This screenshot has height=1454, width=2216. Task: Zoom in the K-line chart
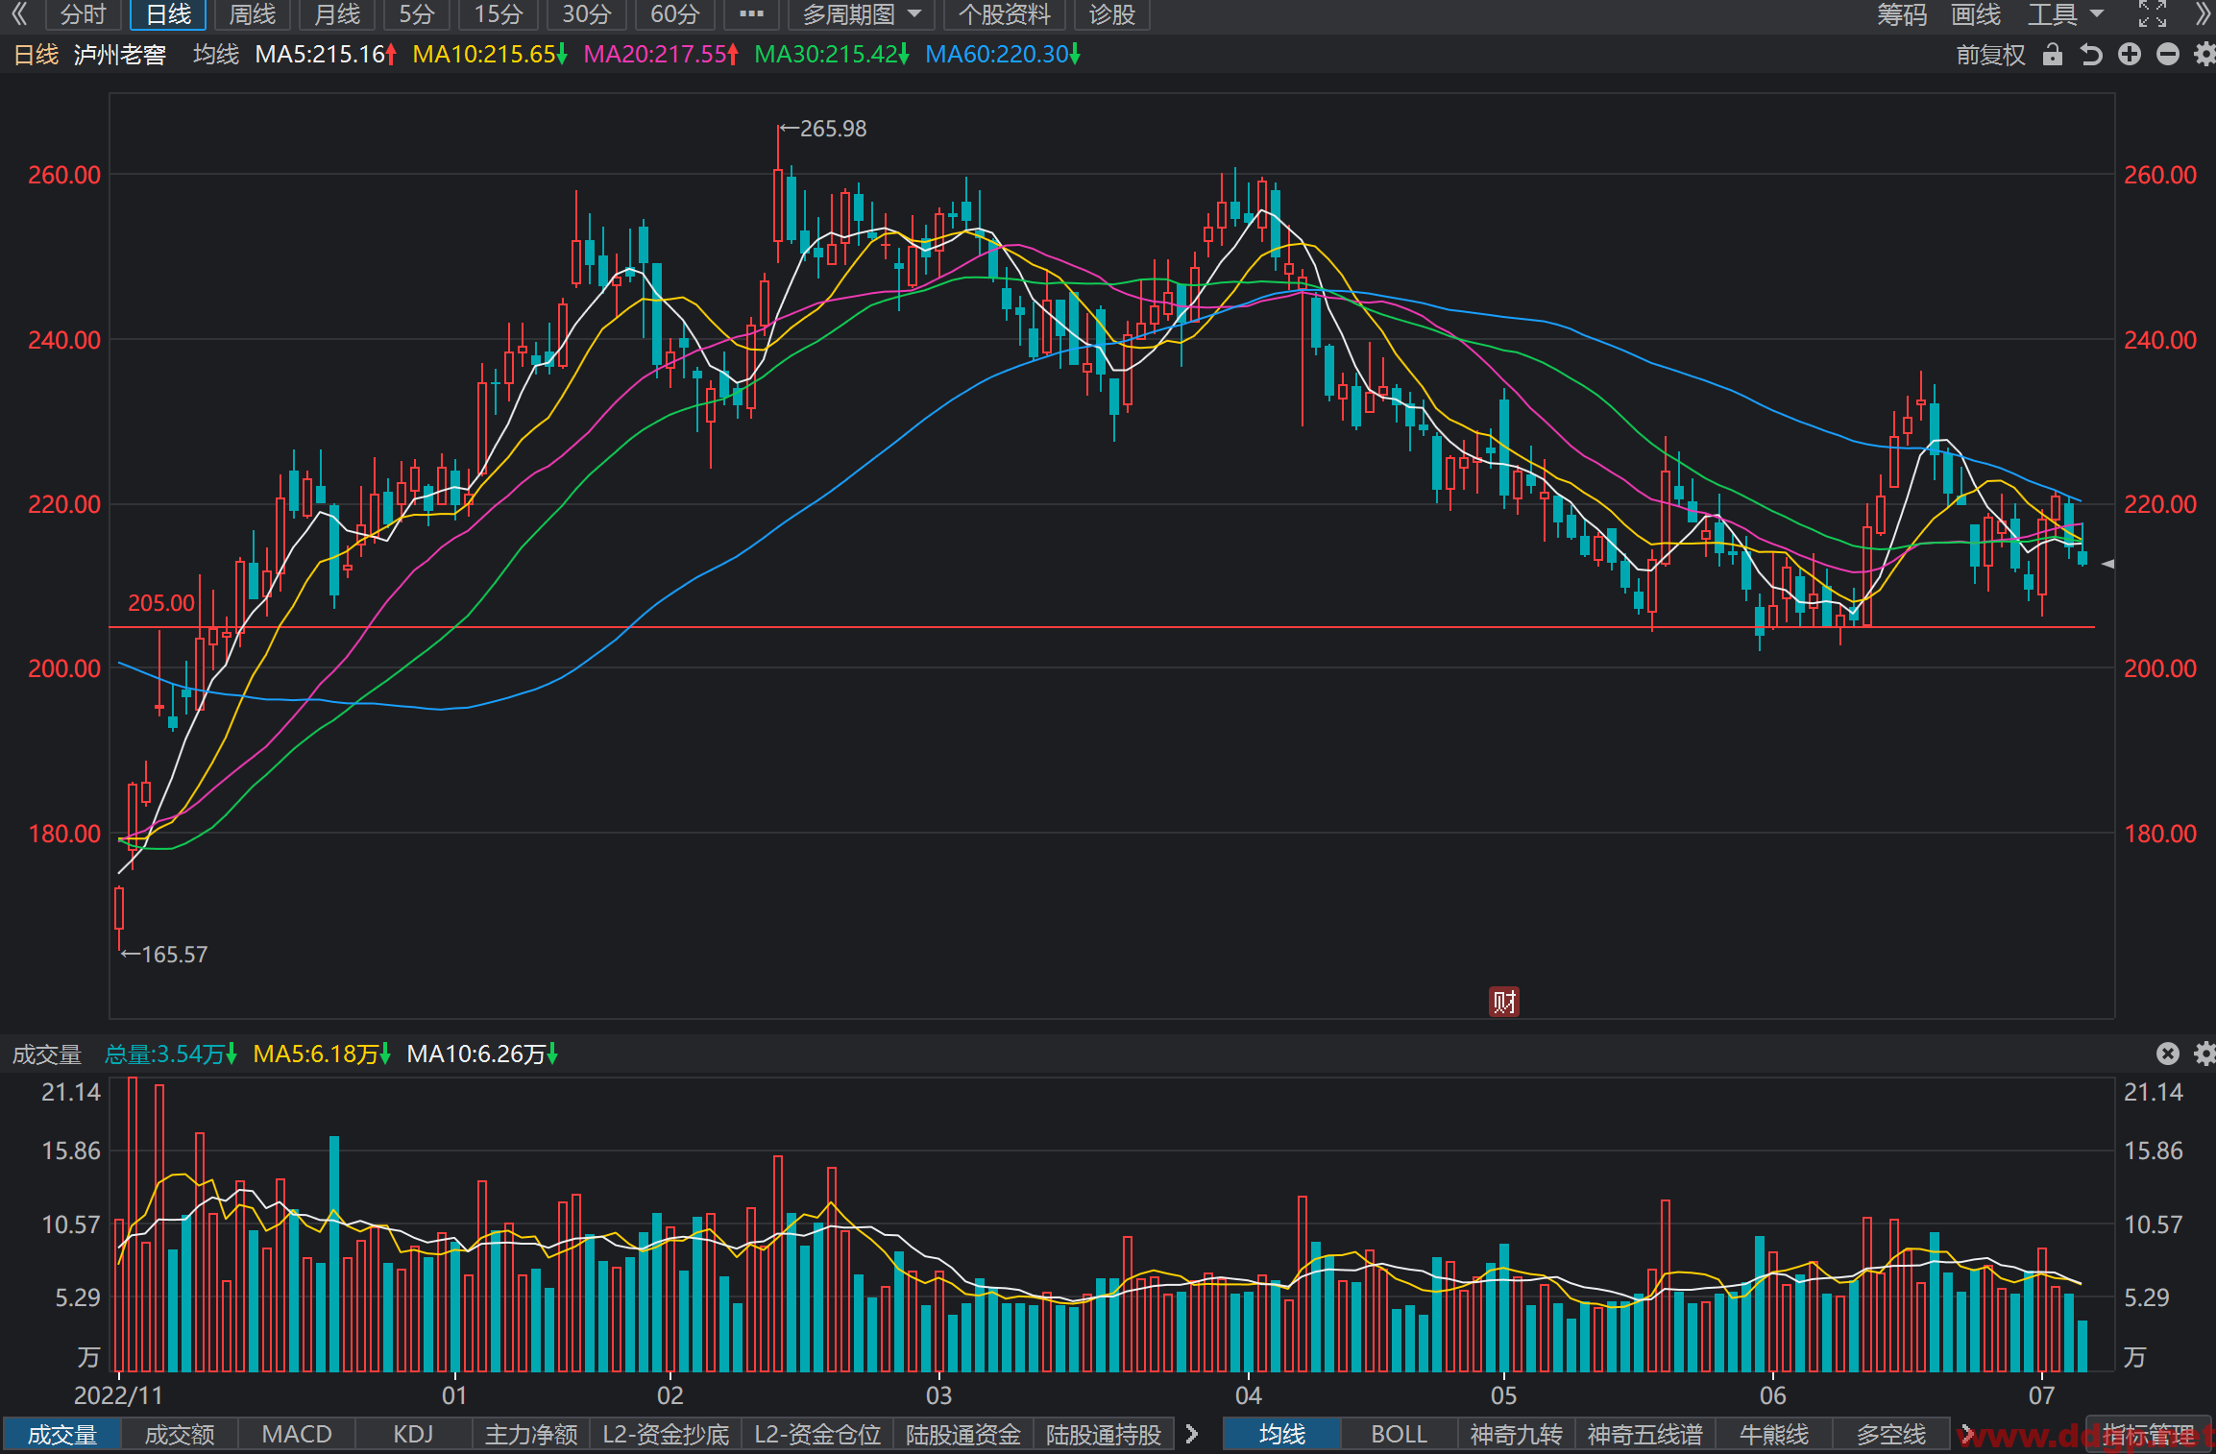point(2130,55)
